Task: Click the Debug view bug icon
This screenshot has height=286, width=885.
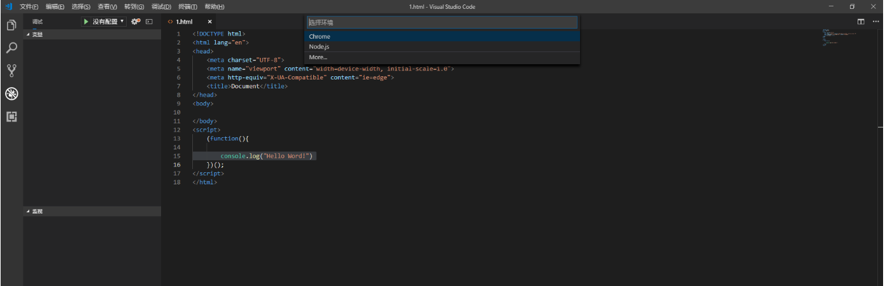Action: pyautogui.click(x=11, y=94)
